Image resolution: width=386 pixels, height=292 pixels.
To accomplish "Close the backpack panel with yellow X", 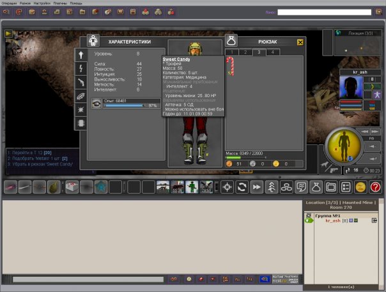I will (300, 42).
